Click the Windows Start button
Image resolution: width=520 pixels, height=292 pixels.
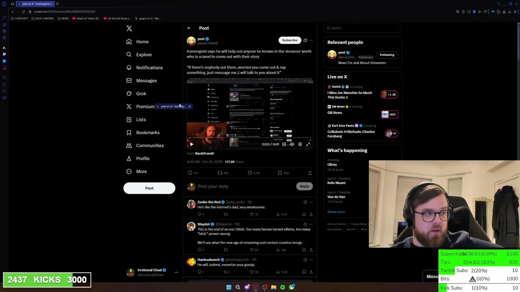(229, 287)
